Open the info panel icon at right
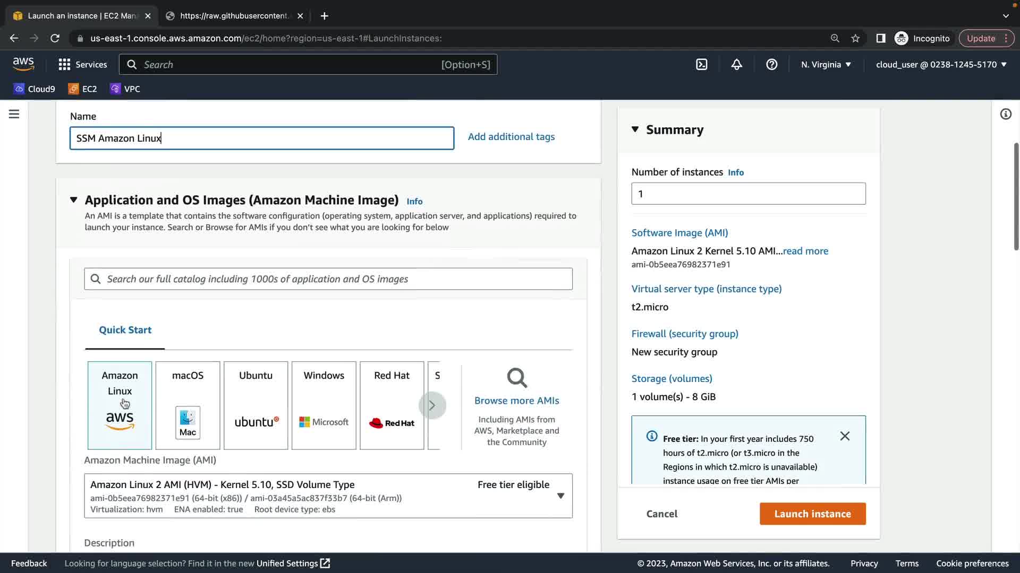This screenshot has height=573, width=1020. tap(1005, 114)
